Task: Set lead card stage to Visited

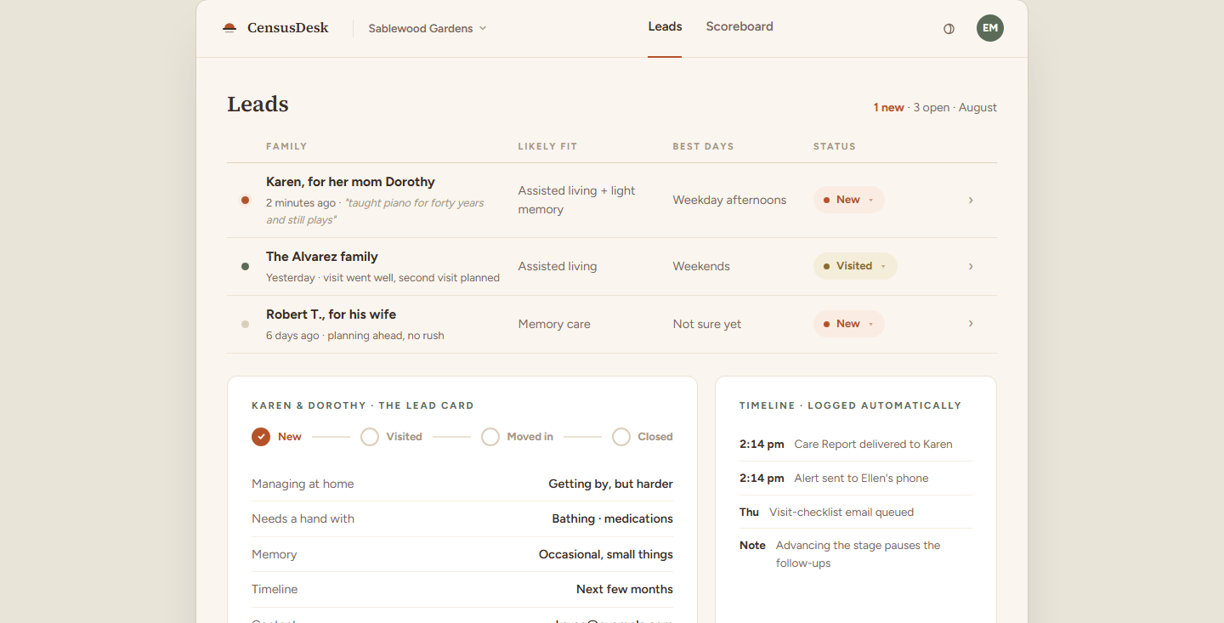Action: pyautogui.click(x=391, y=437)
